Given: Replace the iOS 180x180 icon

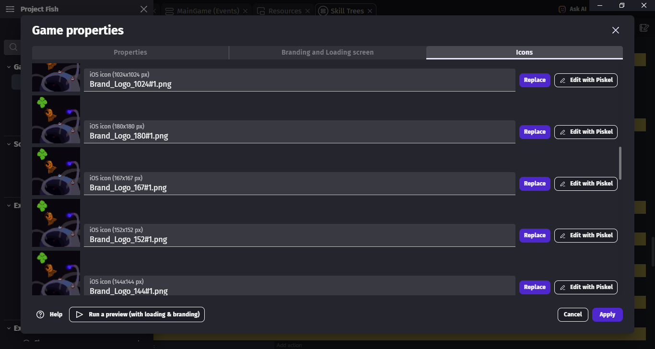Looking at the screenshot, I should coord(534,132).
